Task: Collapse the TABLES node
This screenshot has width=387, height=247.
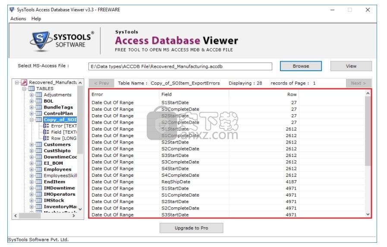Action: (24, 88)
